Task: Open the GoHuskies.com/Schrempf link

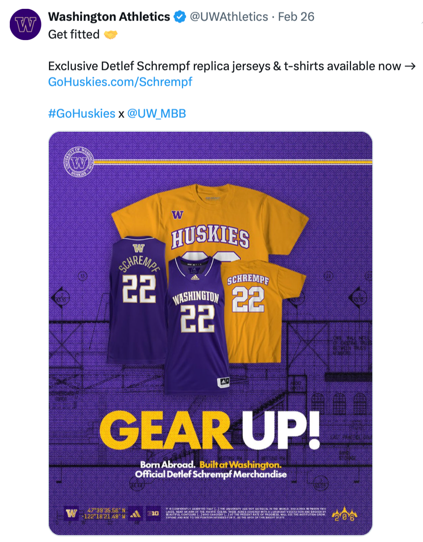Action: click(120, 82)
